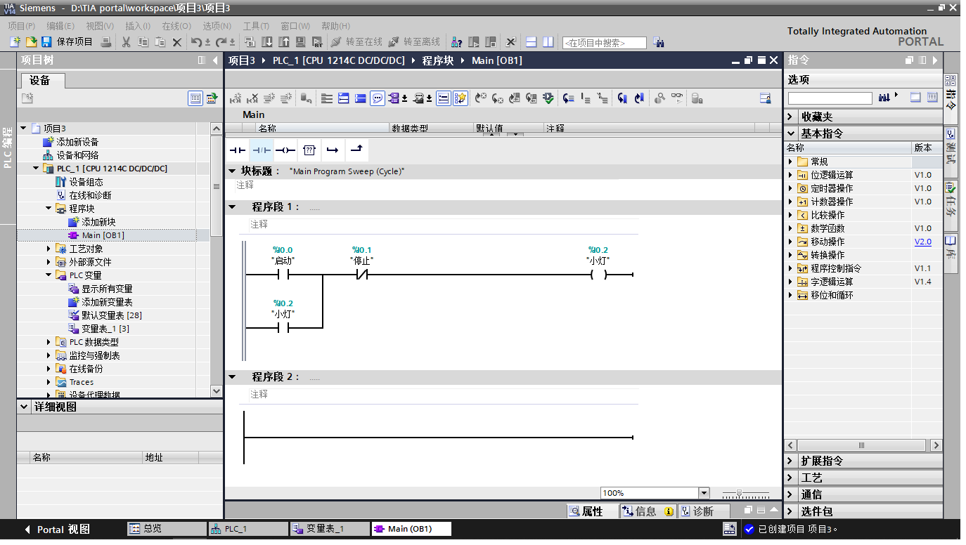Image resolution: width=966 pixels, height=545 pixels.
Task: Delete selection with the X icon
Action: 177,42
